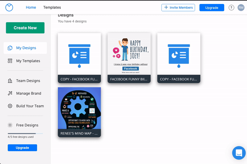
Task: Open the first Copy - Facebook Fu... design thumbnail
Action: tap(79, 54)
